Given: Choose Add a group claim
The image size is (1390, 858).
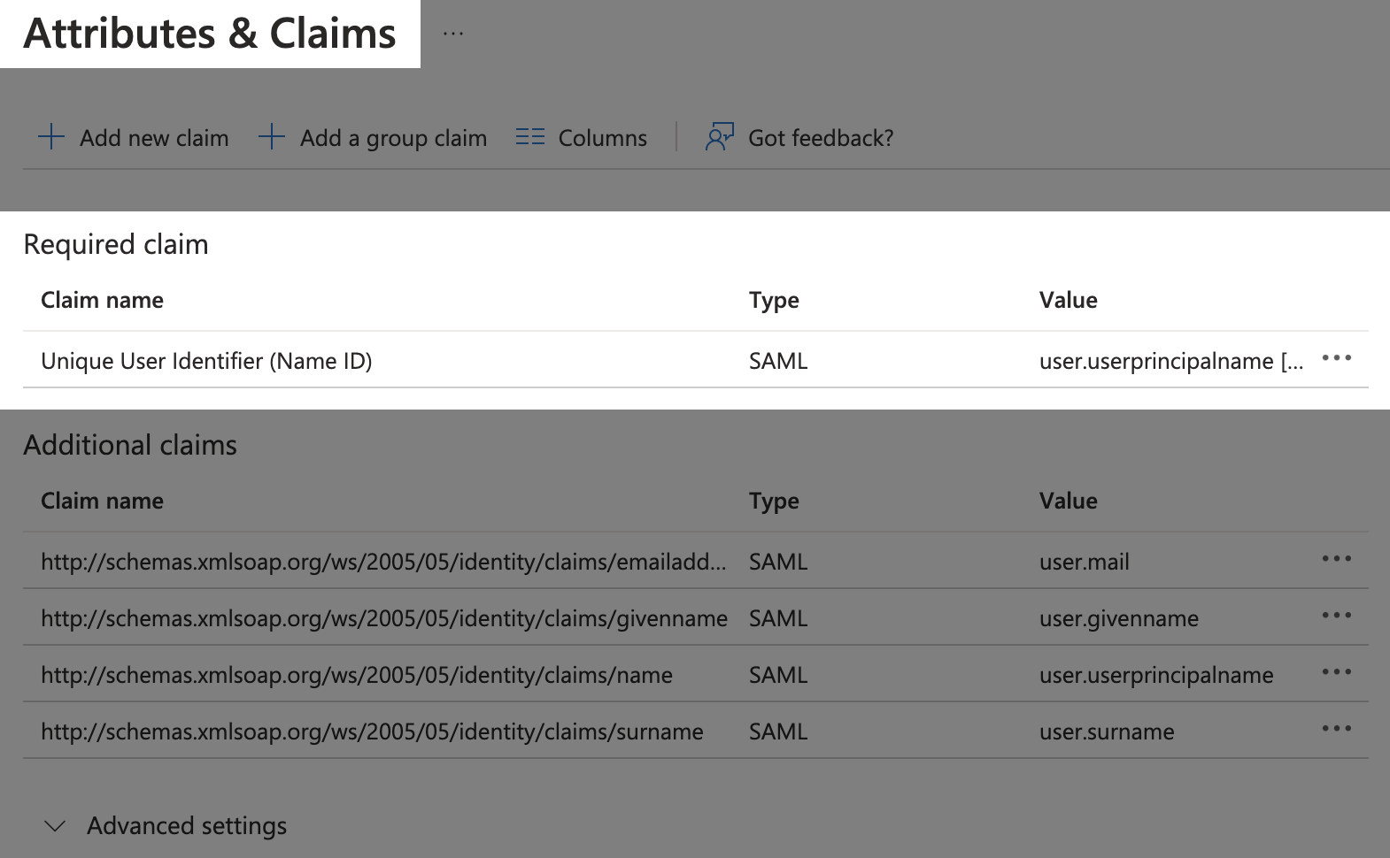Looking at the screenshot, I should pyautogui.click(x=393, y=139).
